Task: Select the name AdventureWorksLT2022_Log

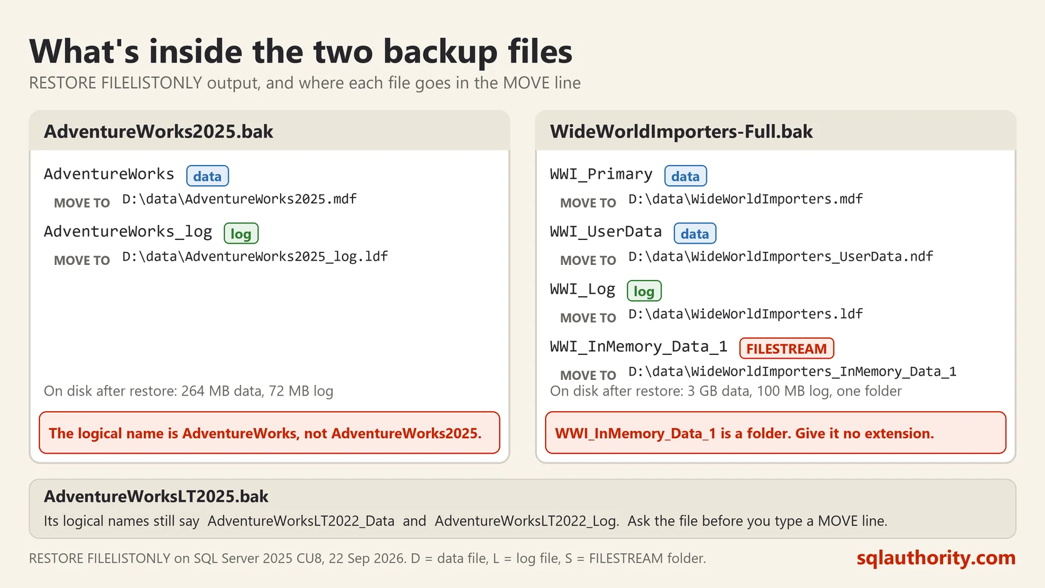Action: 527,521
